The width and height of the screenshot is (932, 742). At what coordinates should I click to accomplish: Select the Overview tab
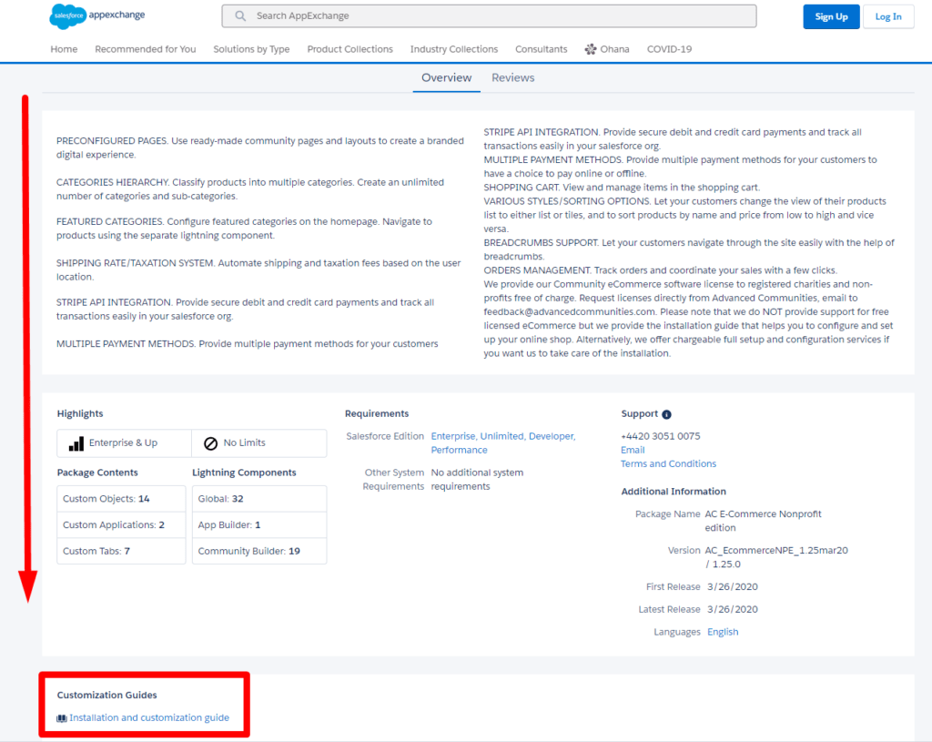[446, 77]
